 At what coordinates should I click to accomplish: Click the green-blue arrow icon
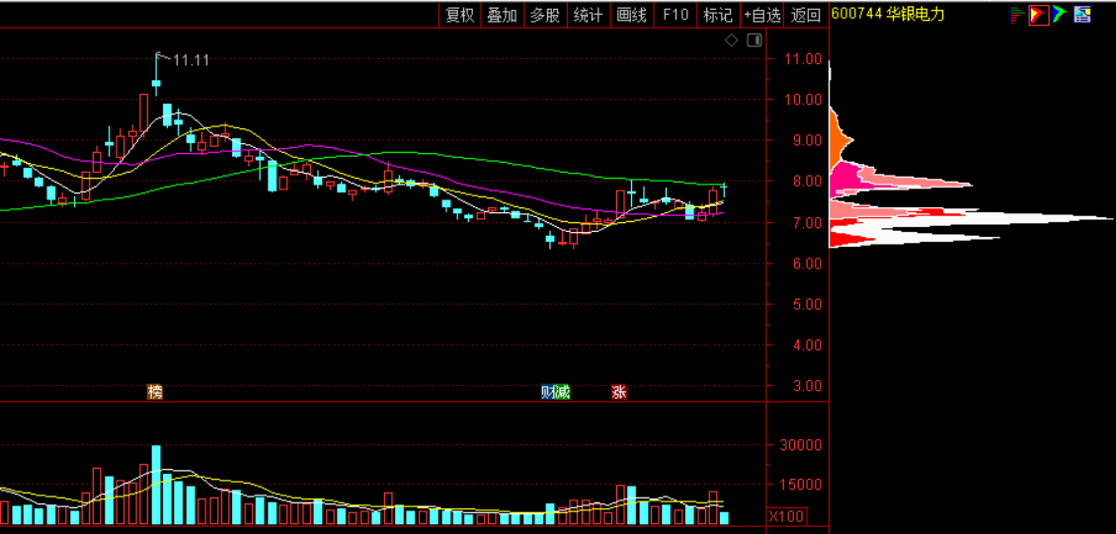click(1059, 14)
